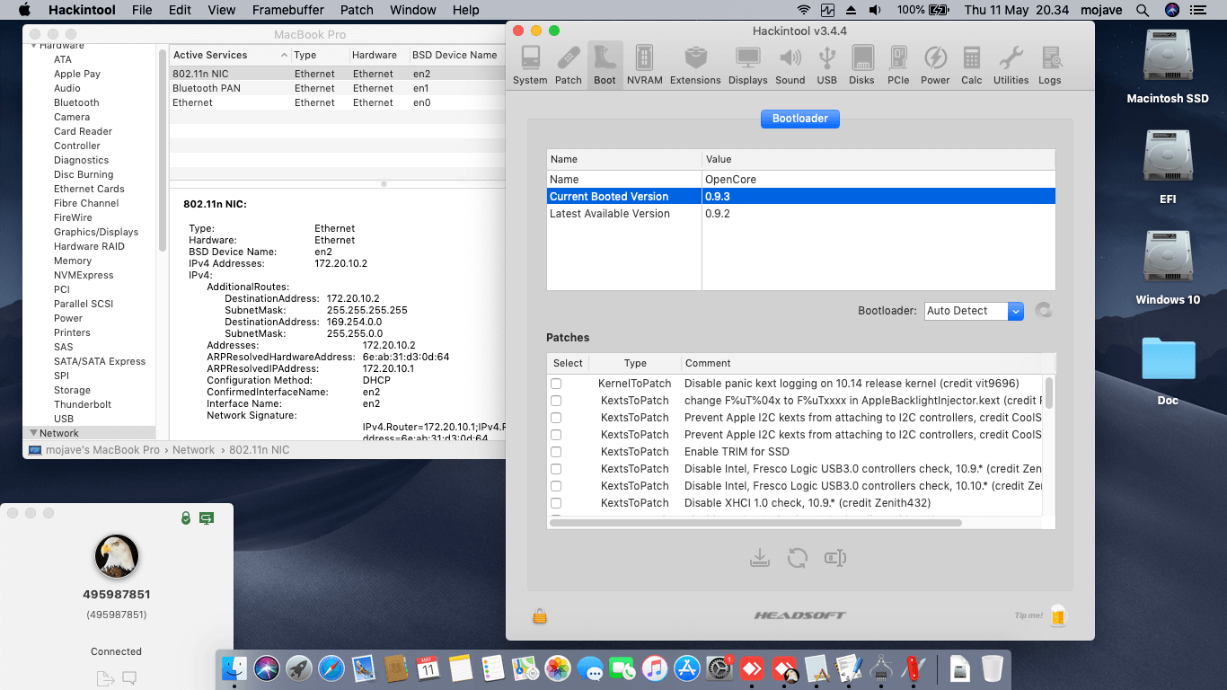Click the beer mug Tip me icon
Image resolution: width=1227 pixels, height=690 pixels.
1058,615
